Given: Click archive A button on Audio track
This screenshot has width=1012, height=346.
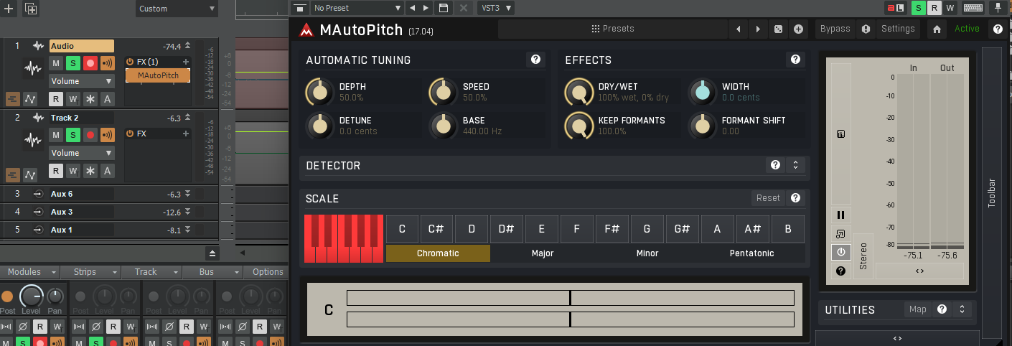Looking at the screenshot, I should point(108,99).
